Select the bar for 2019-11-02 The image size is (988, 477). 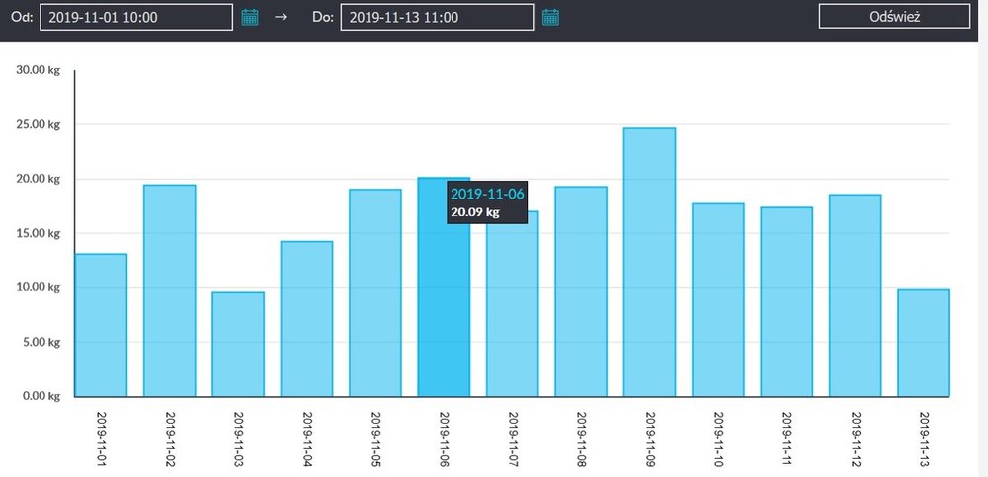pyautogui.click(x=169, y=291)
